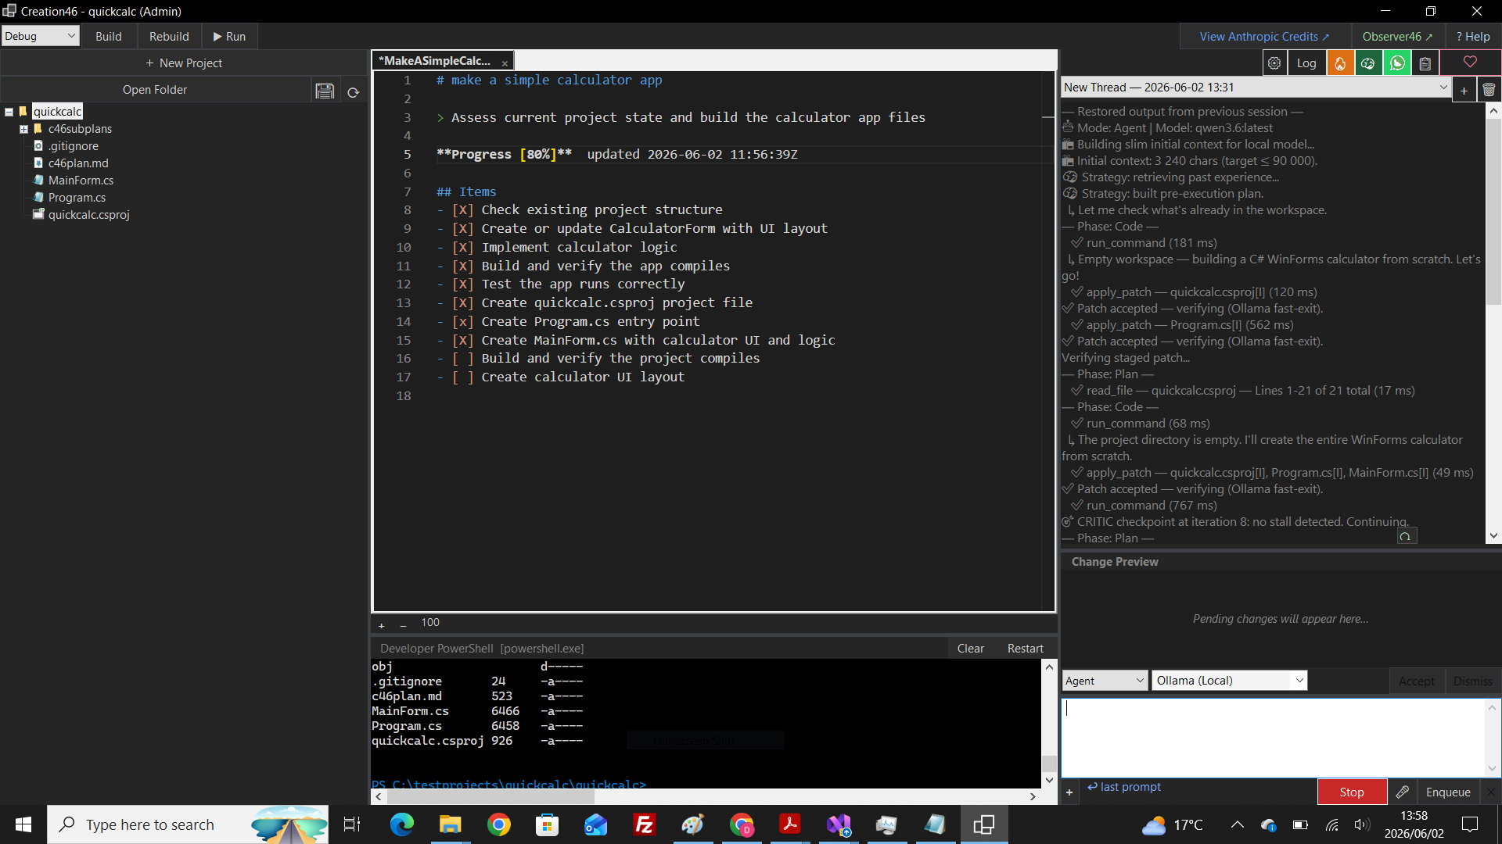Click the Build menu item
This screenshot has height=844, width=1502.
coord(109,36)
